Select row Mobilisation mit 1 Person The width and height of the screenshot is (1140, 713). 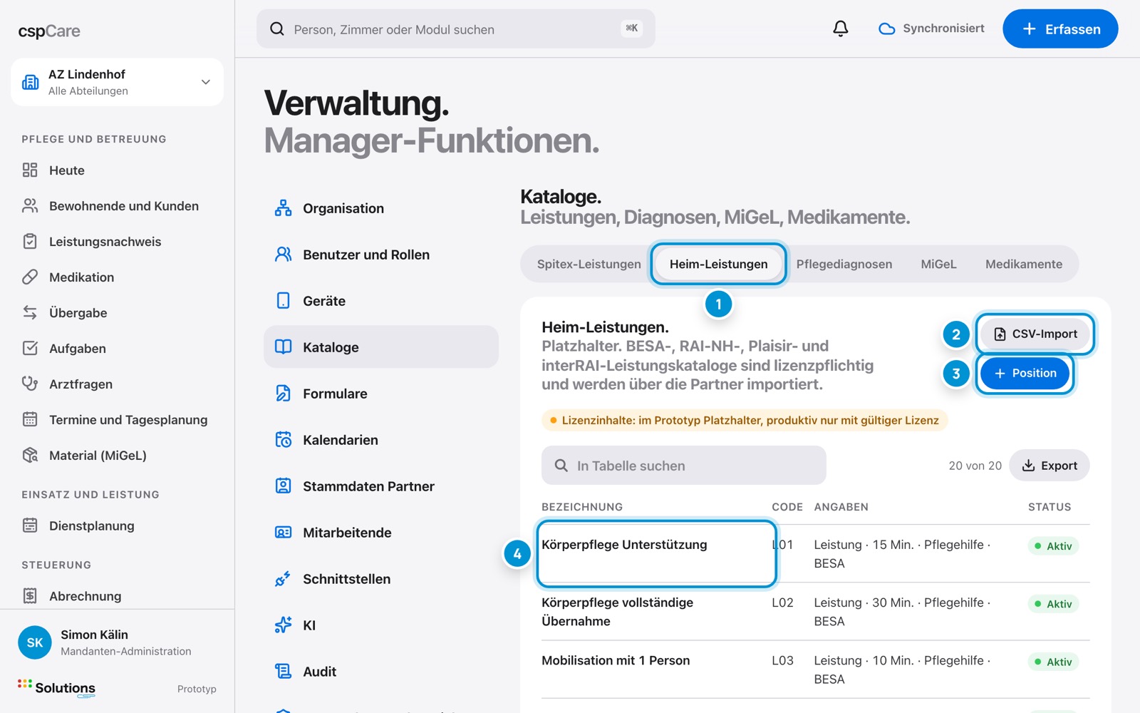[x=816, y=670]
